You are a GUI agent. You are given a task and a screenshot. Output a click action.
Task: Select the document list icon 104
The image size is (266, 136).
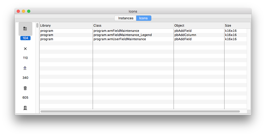25,29
